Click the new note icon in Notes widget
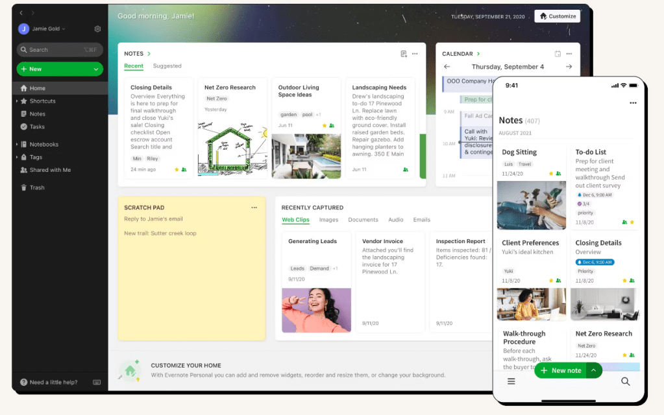 coord(404,54)
